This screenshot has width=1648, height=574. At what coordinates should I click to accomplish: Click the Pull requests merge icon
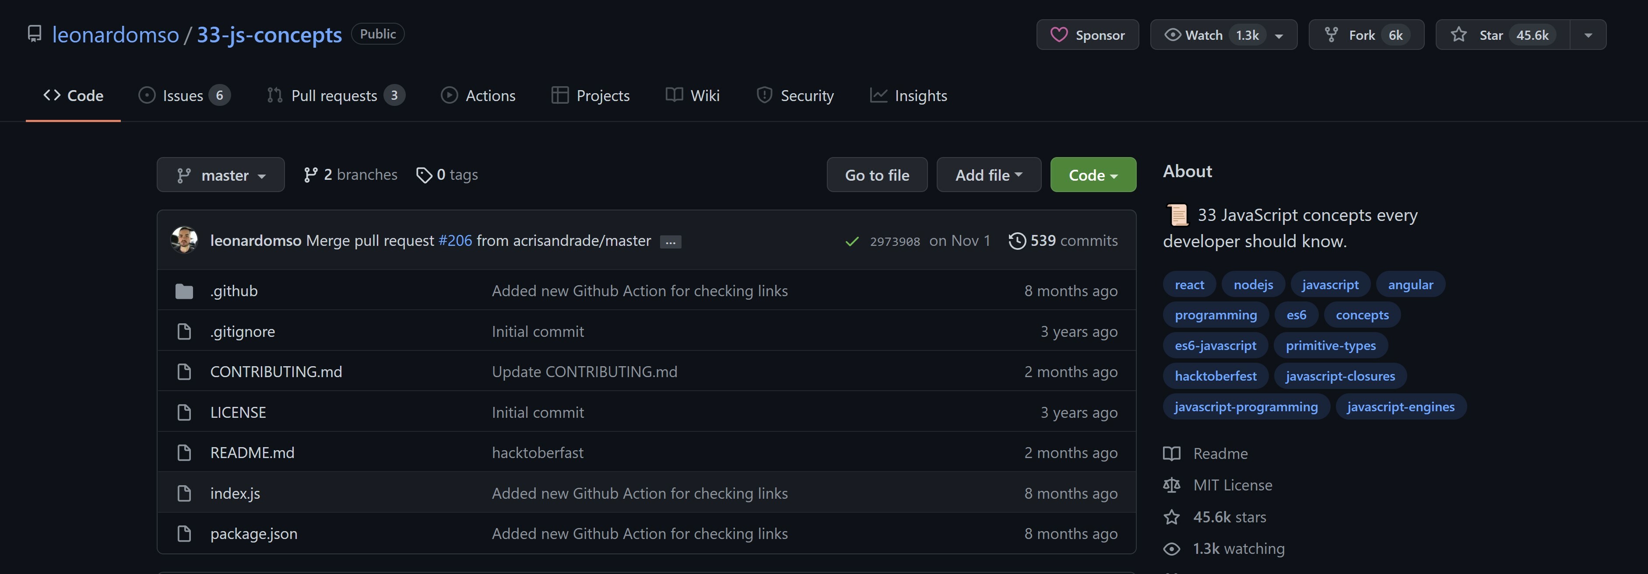pyautogui.click(x=274, y=95)
